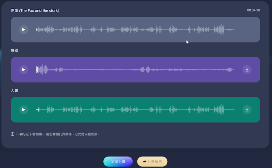This screenshot has width=272, height=168.
Task: Download the 樂器 instrument track
Action: (x=247, y=69)
